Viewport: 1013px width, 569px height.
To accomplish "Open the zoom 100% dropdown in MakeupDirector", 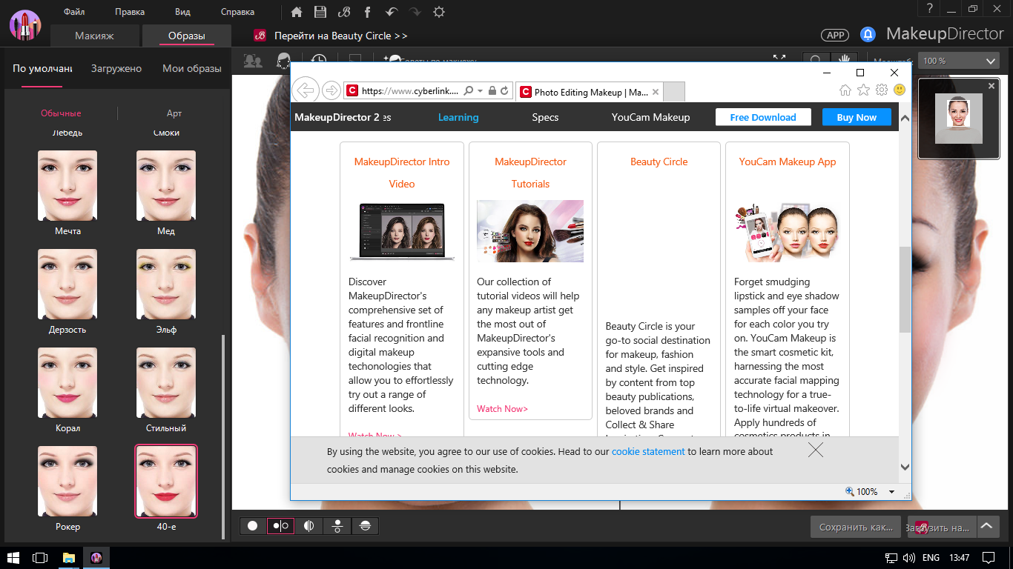I will click(x=960, y=61).
